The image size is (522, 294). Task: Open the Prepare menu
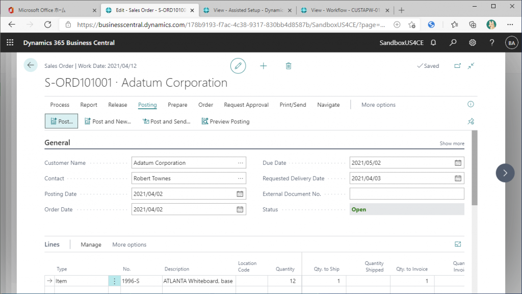point(177,105)
